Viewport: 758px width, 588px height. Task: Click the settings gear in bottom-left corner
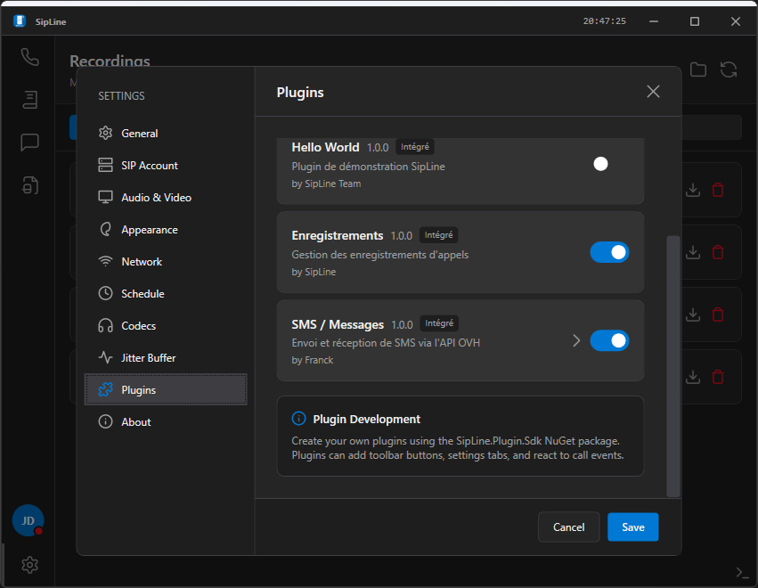click(x=29, y=564)
